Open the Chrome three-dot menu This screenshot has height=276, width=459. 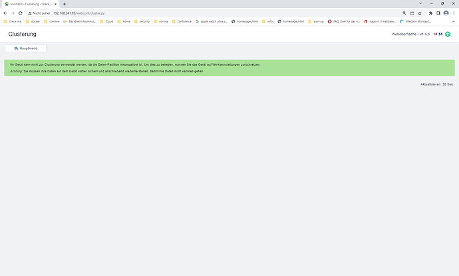click(454, 13)
